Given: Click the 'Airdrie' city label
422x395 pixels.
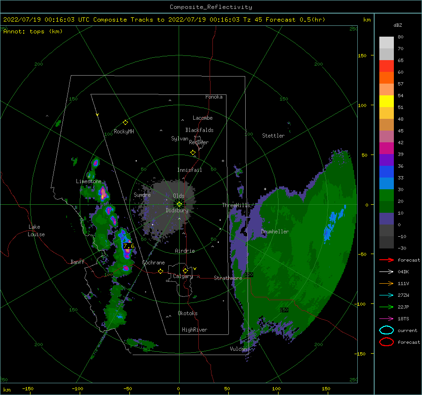Looking at the screenshot, I should 185,251.
